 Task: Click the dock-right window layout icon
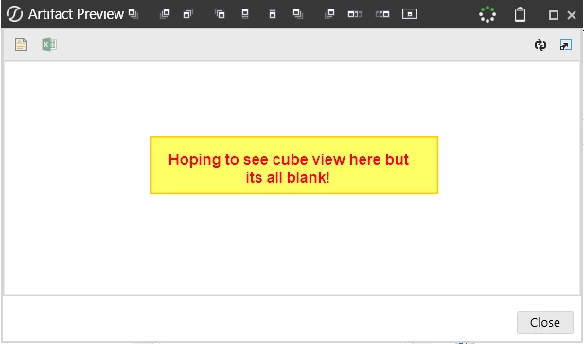pyautogui.click(x=382, y=14)
